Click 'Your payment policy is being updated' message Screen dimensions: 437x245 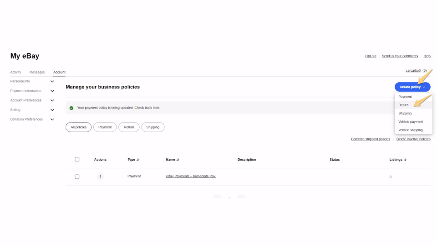click(x=118, y=108)
